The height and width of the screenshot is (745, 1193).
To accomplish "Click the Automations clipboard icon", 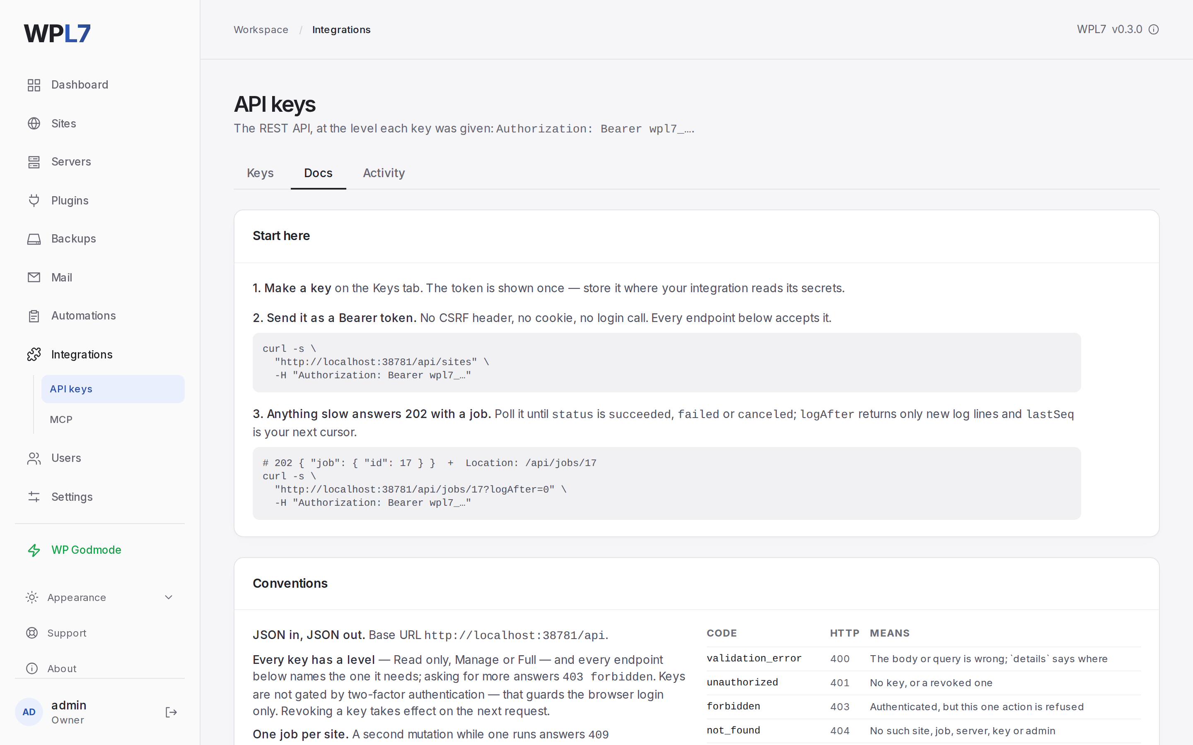I will [34, 316].
